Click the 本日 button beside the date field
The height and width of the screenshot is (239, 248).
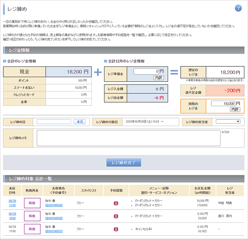(80, 122)
